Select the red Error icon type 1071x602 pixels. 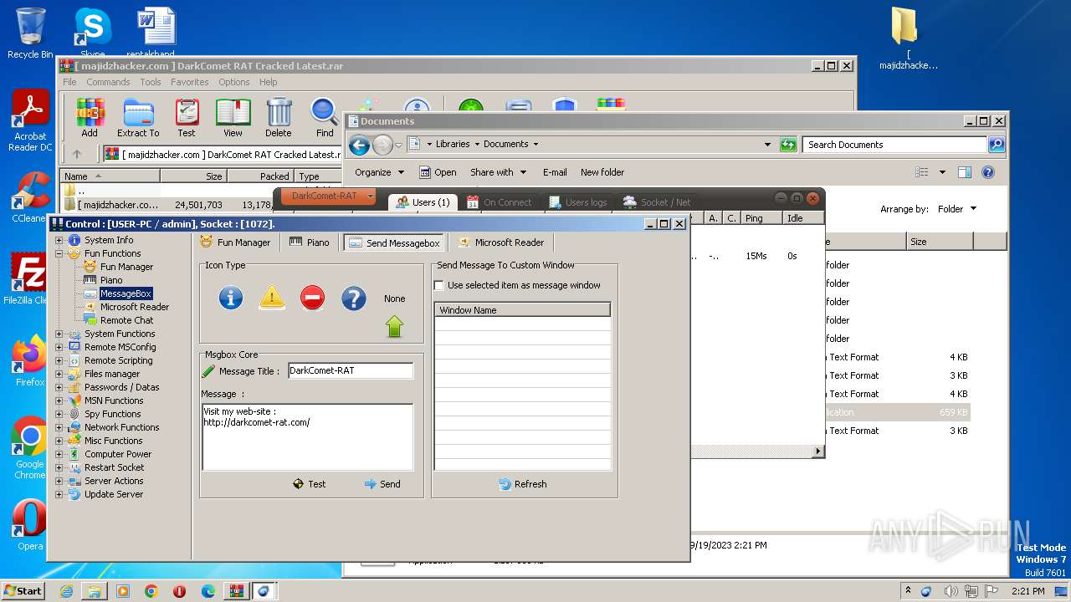312,298
